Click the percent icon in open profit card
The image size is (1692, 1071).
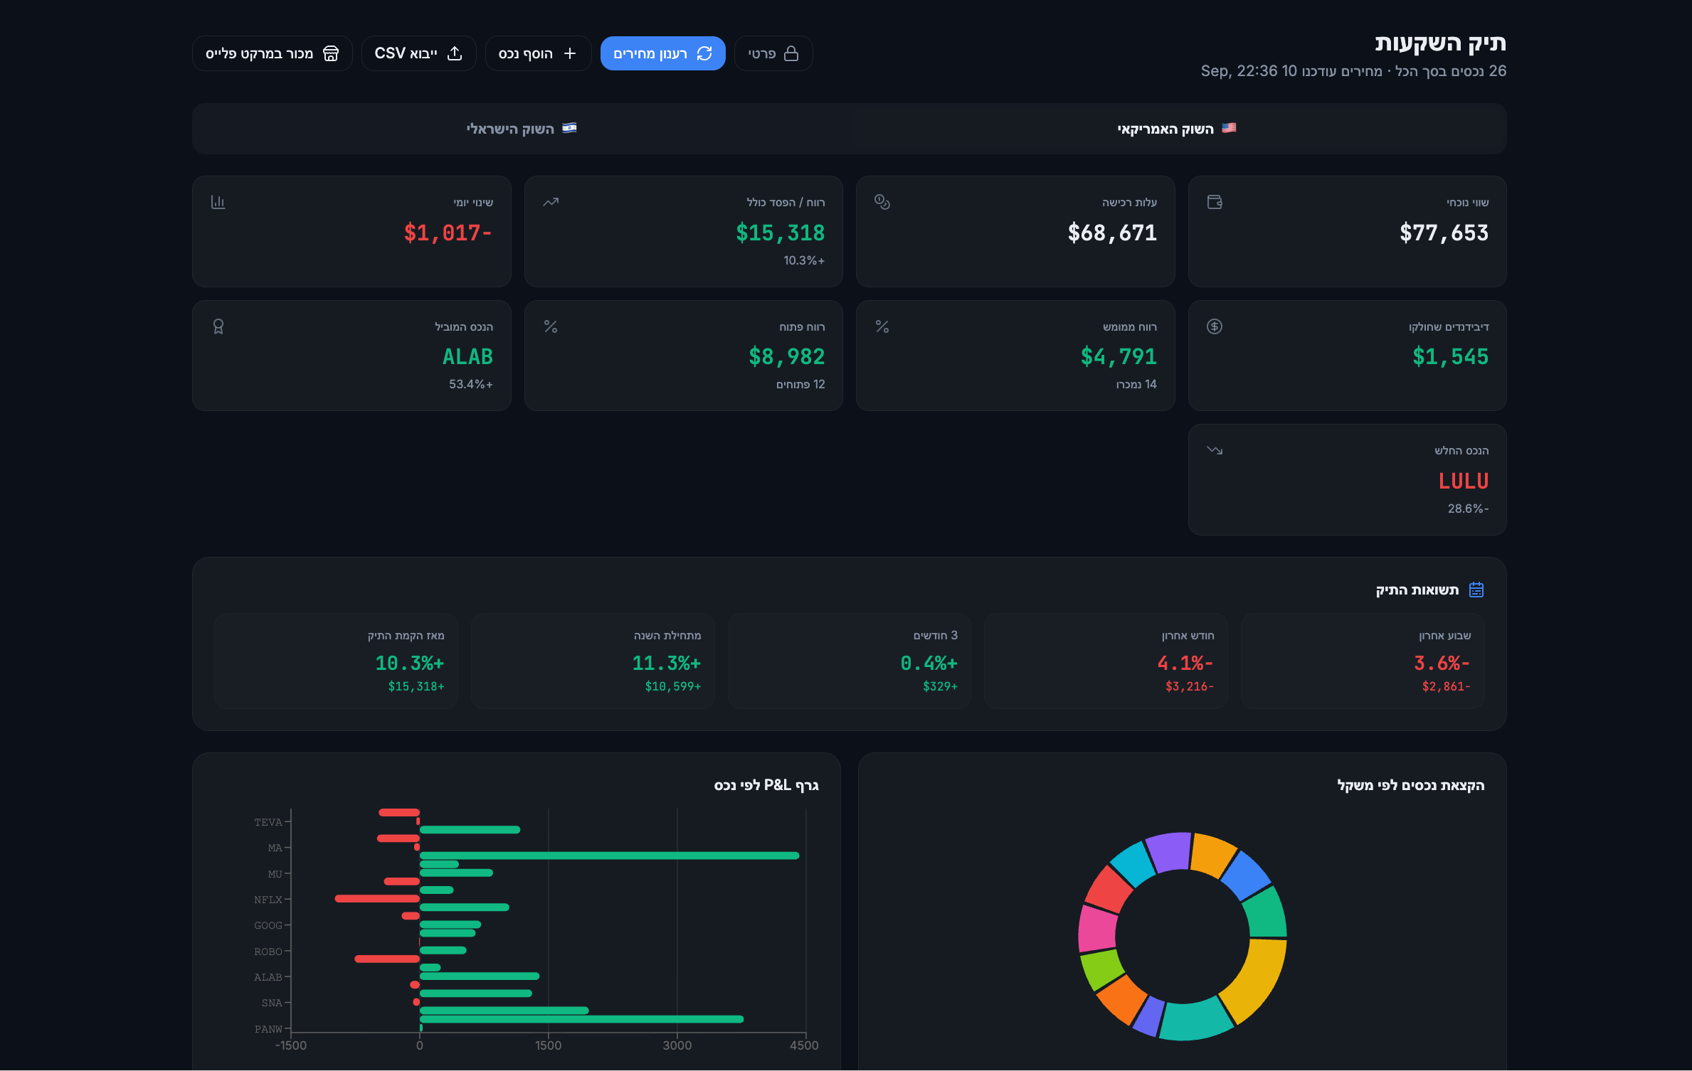(x=551, y=326)
